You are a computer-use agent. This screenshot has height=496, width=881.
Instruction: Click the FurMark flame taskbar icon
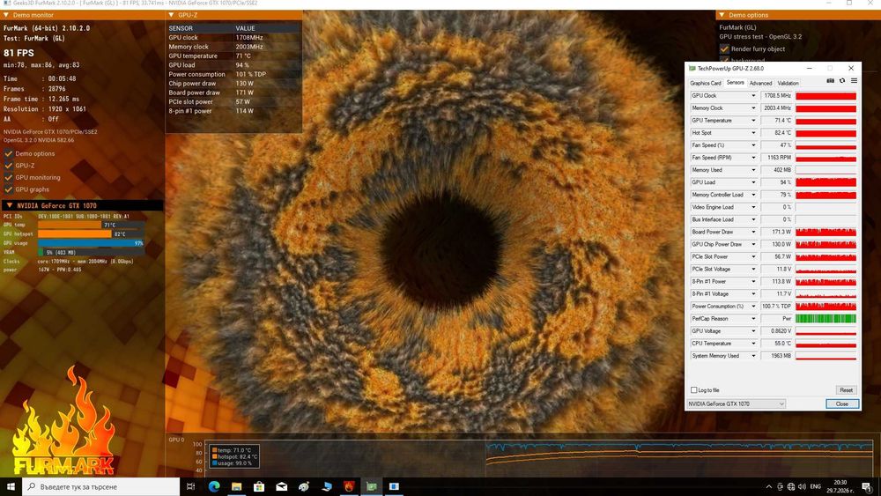349,486
